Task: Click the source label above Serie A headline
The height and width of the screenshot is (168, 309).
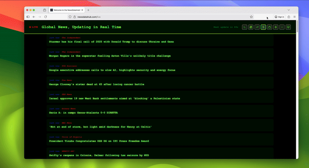Action: pyautogui.click(x=69, y=109)
